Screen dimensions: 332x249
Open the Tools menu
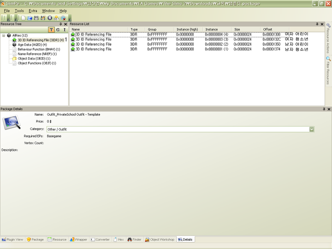[19, 11]
